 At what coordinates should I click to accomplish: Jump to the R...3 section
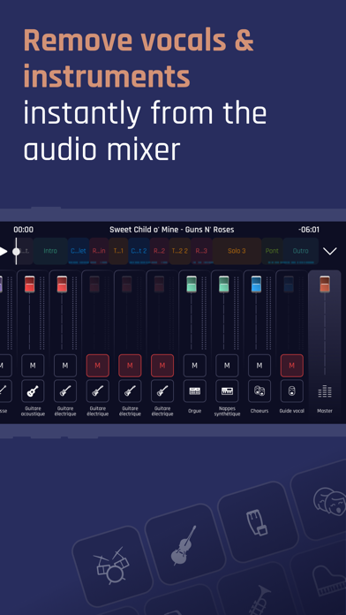201,251
